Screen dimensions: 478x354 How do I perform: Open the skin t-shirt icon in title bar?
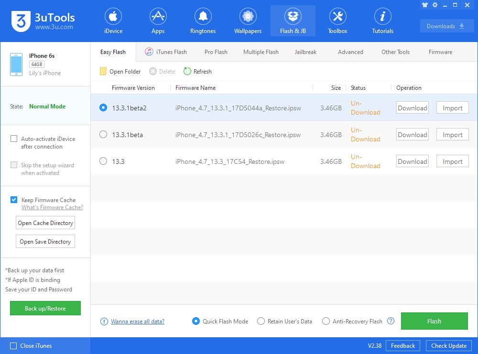click(424, 5)
